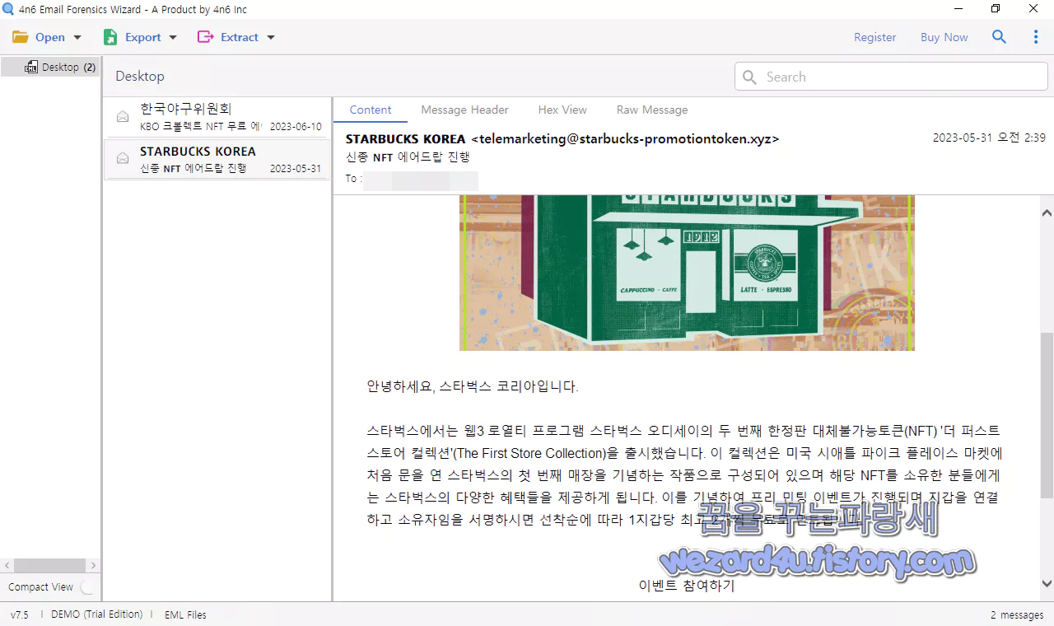1054x626 pixels.
Task: Click the Starbucks store illustration image
Action: [687, 273]
